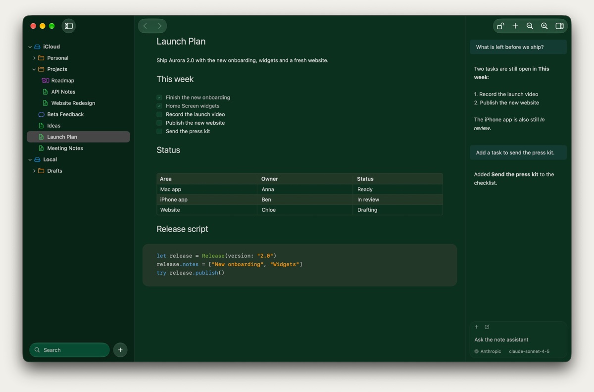This screenshot has width=594, height=392.
Task: Collapse the Projects folder
Action: pyautogui.click(x=34, y=69)
